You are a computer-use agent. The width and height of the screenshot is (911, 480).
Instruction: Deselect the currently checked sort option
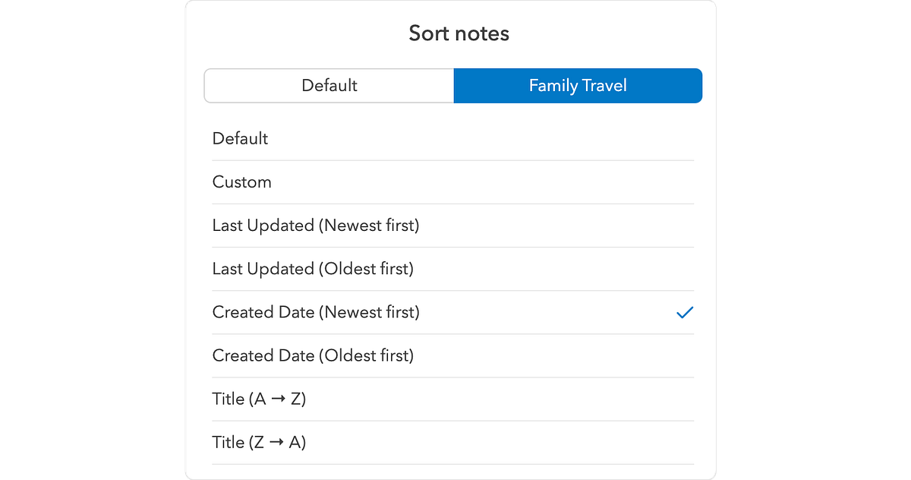(452, 311)
